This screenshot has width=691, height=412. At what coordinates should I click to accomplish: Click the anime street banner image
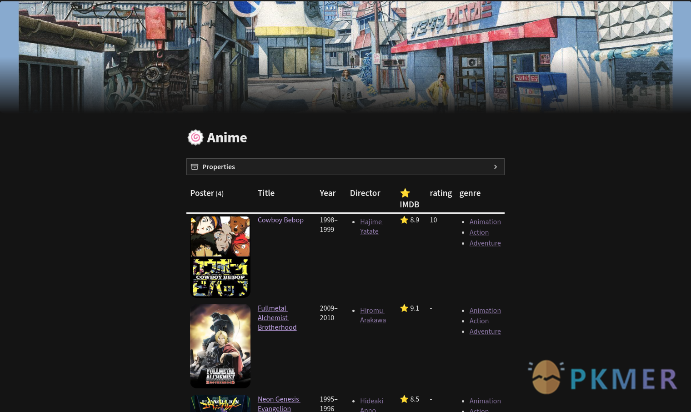tap(345, 56)
